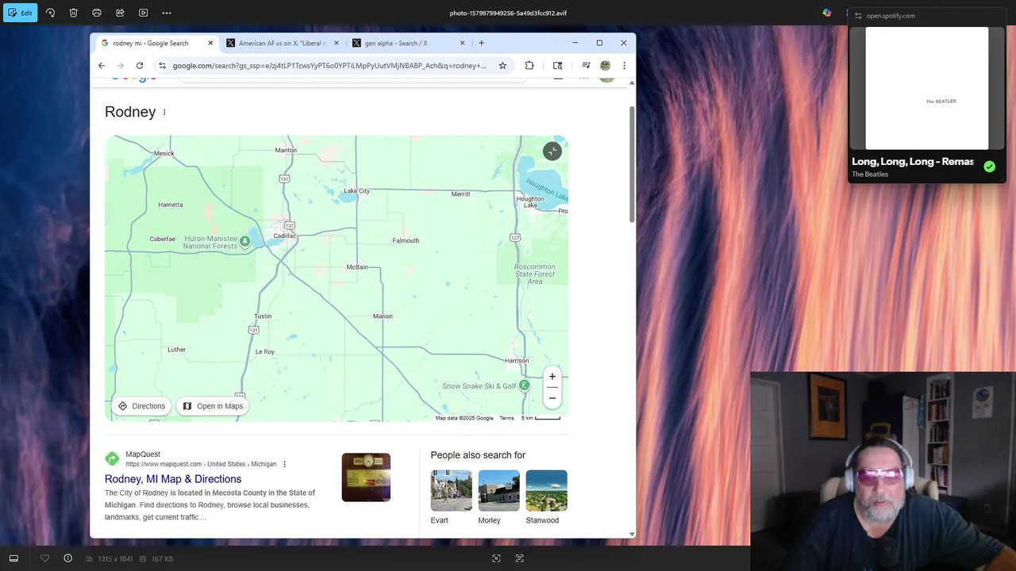Screen dimensions: 1016x571
Task: Select the Stanwood thumbnail in People also search
Action: point(546,491)
